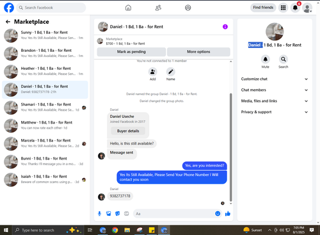Click Find friends button
This screenshot has width=320, height=235.
coord(263,8)
